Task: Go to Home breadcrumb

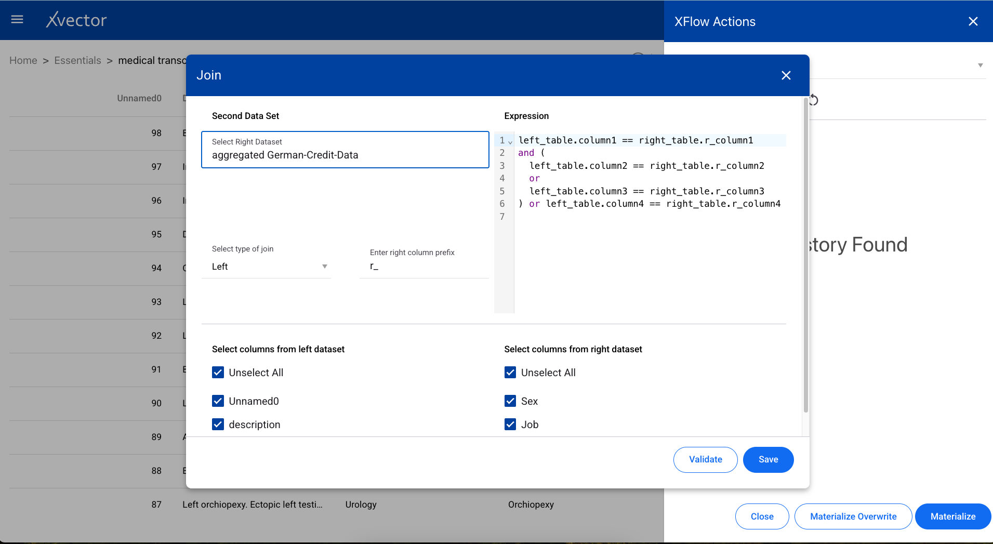Action: click(x=23, y=60)
